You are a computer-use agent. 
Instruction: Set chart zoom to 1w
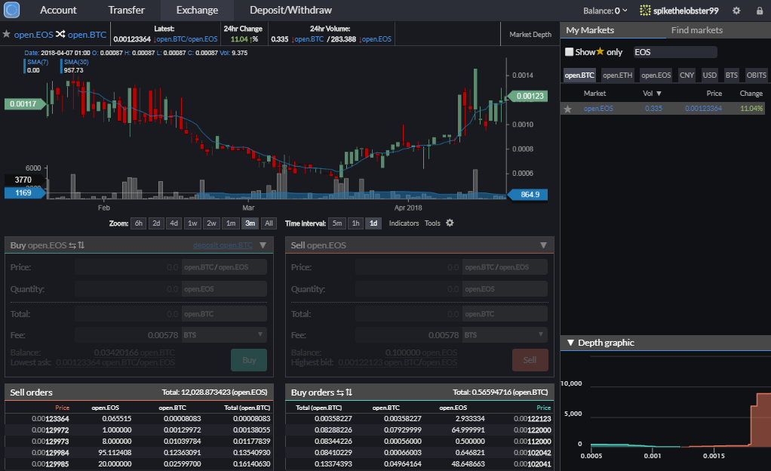(x=192, y=223)
